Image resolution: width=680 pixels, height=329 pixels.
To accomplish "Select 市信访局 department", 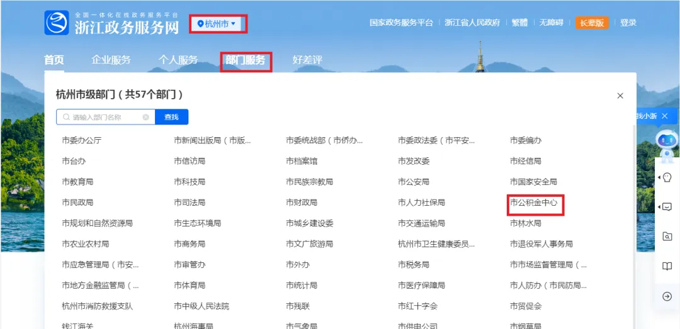I will tap(190, 161).
